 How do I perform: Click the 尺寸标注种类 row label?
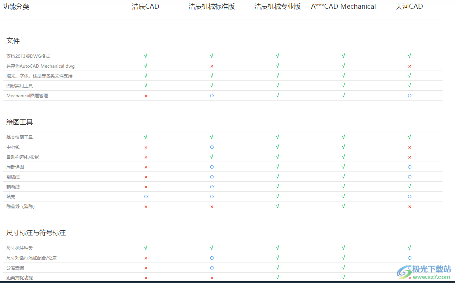[20, 248]
